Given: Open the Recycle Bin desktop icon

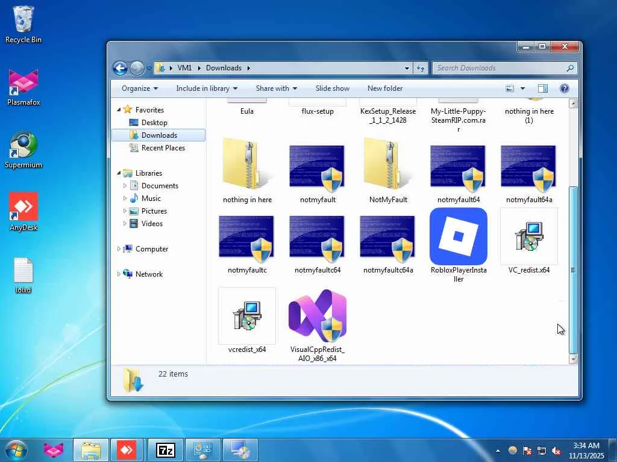Looking at the screenshot, I should click(23, 24).
